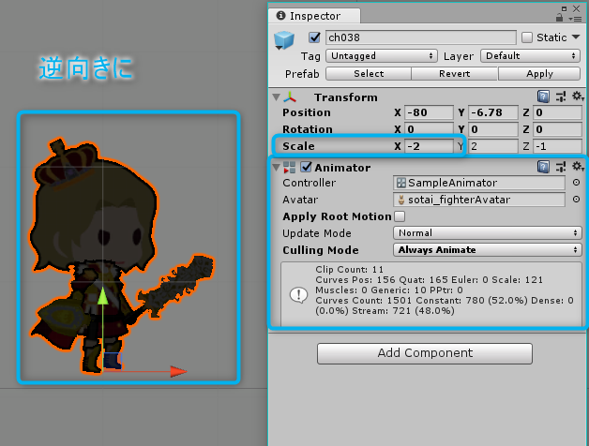The height and width of the screenshot is (446, 589).
Task: Open Animator preset sliders icon
Action: [561, 167]
